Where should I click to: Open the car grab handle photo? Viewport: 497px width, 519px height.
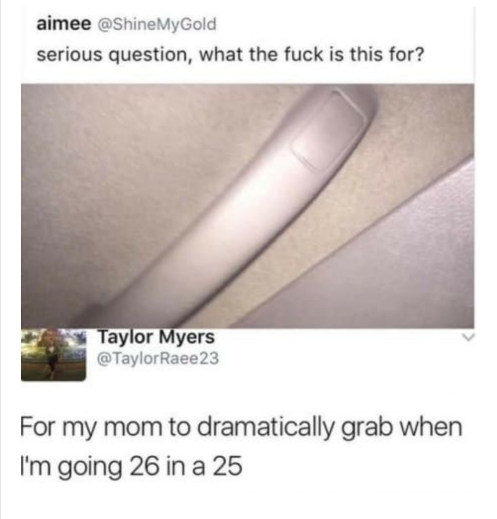click(247, 206)
